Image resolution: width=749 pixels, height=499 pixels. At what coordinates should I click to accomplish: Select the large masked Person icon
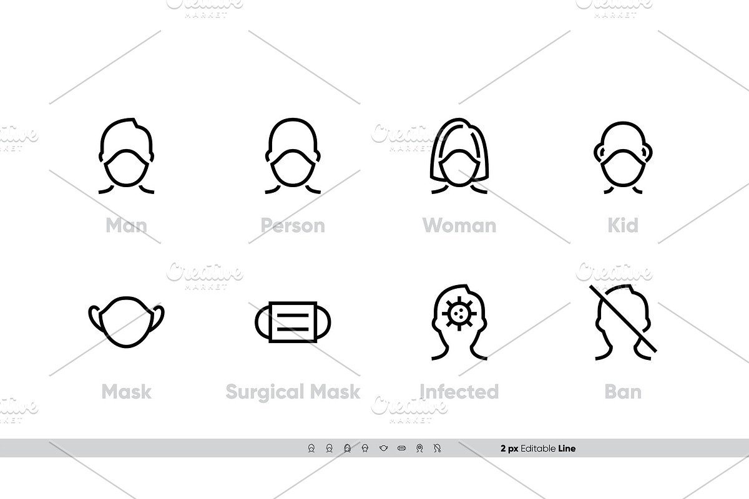[x=293, y=155]
